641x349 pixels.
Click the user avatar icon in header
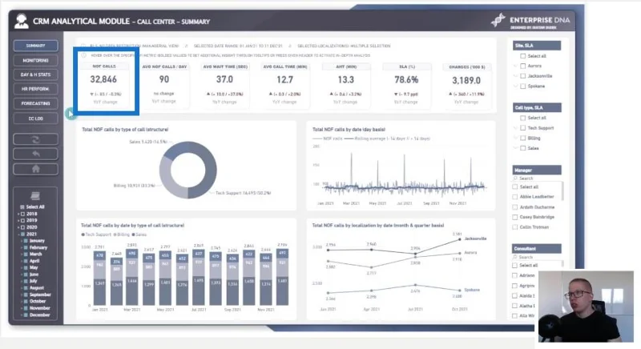(x=22, y=22)
